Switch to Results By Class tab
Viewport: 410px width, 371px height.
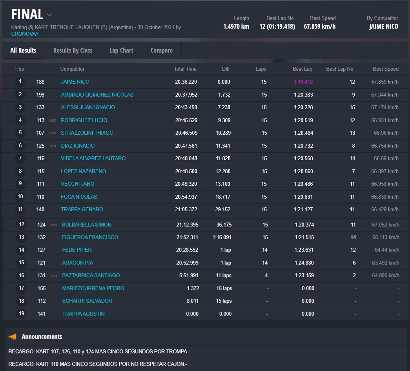[73, 50]
